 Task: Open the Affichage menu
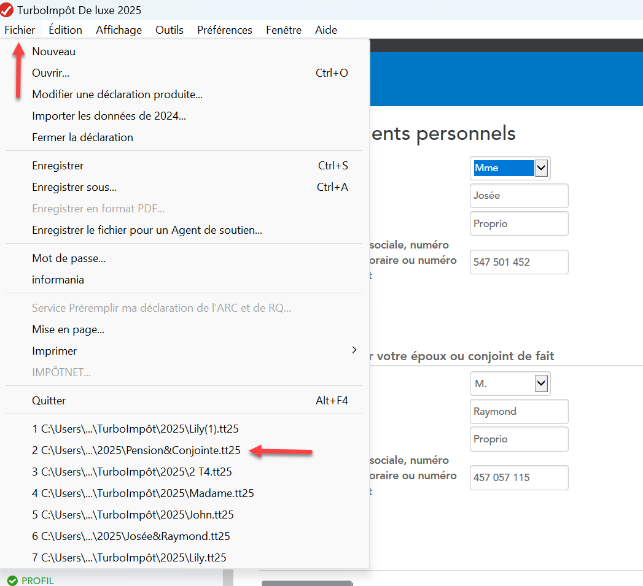coord(119,30)
